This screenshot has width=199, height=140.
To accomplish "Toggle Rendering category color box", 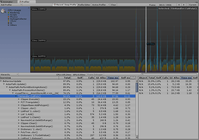I will [x=8, y=13].
